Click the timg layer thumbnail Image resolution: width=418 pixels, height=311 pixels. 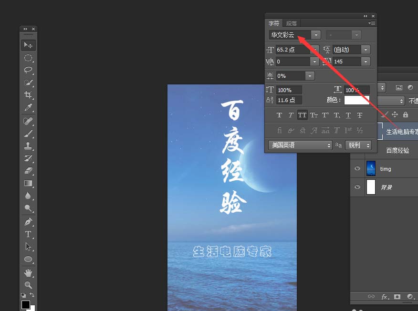pos(371,168)
